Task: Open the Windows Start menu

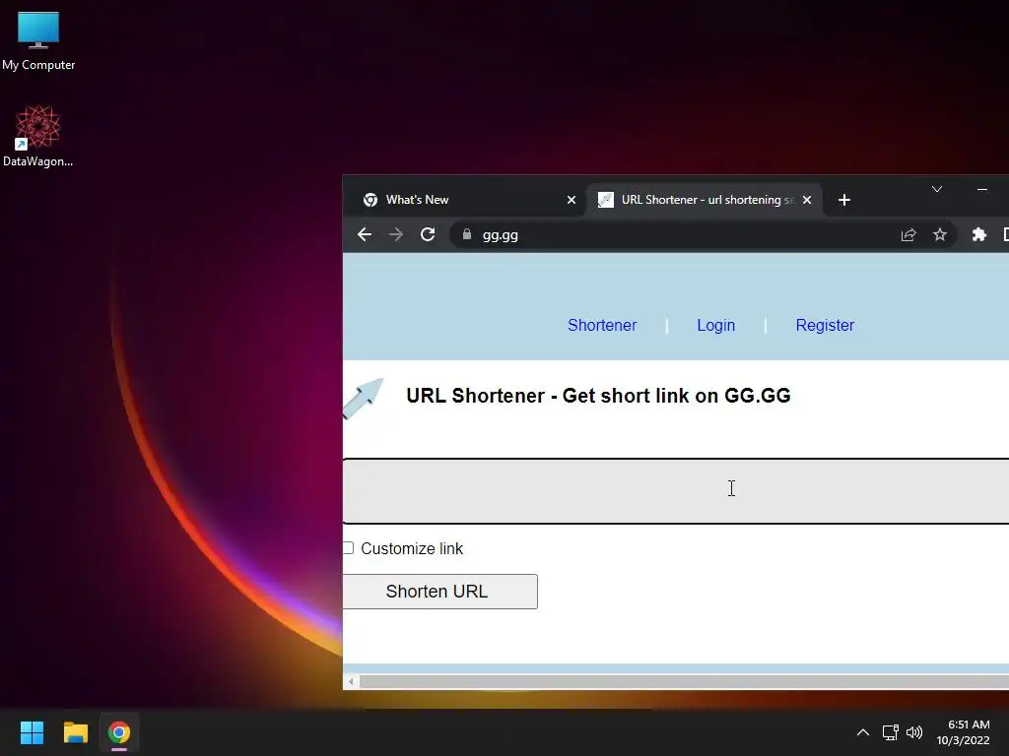Action: coord(32,732)
